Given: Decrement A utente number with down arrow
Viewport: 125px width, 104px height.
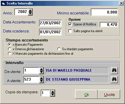Looking at the screenshot, I should [x=41, y=81].
